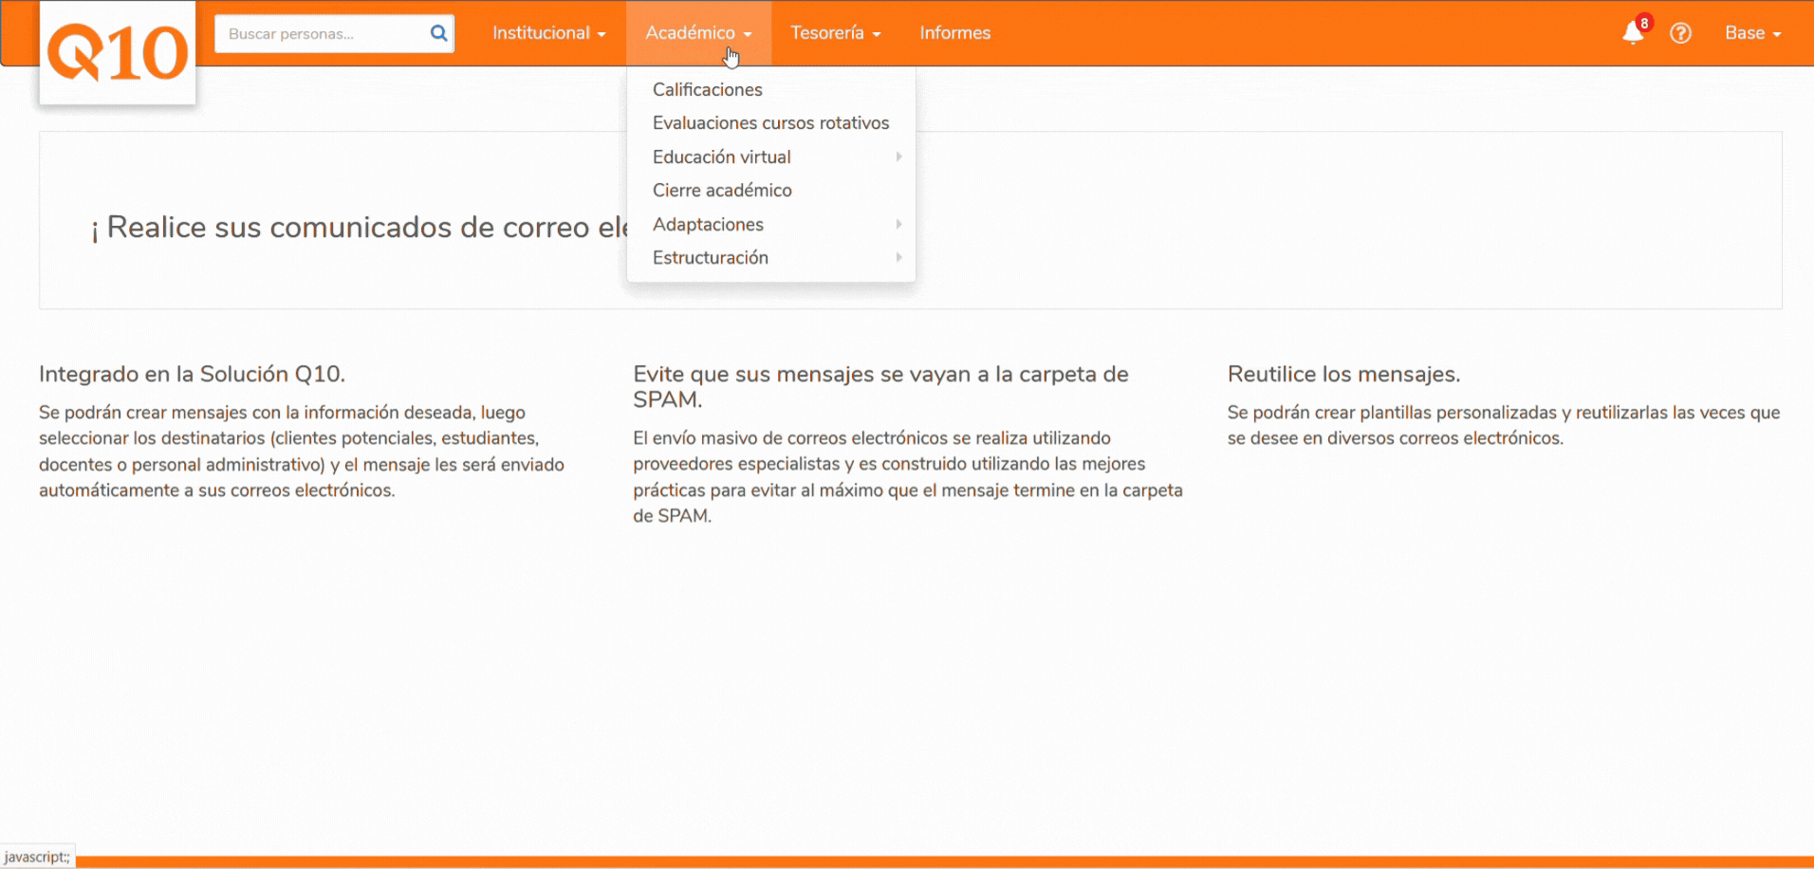Go to Informes
1814x869 pixels.
pyautogui.click(x=954, y=33)
